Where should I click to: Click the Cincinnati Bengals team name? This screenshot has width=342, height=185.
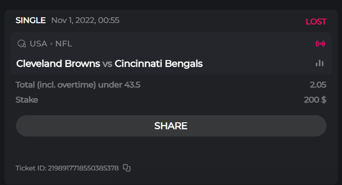[x=159, y=64]
